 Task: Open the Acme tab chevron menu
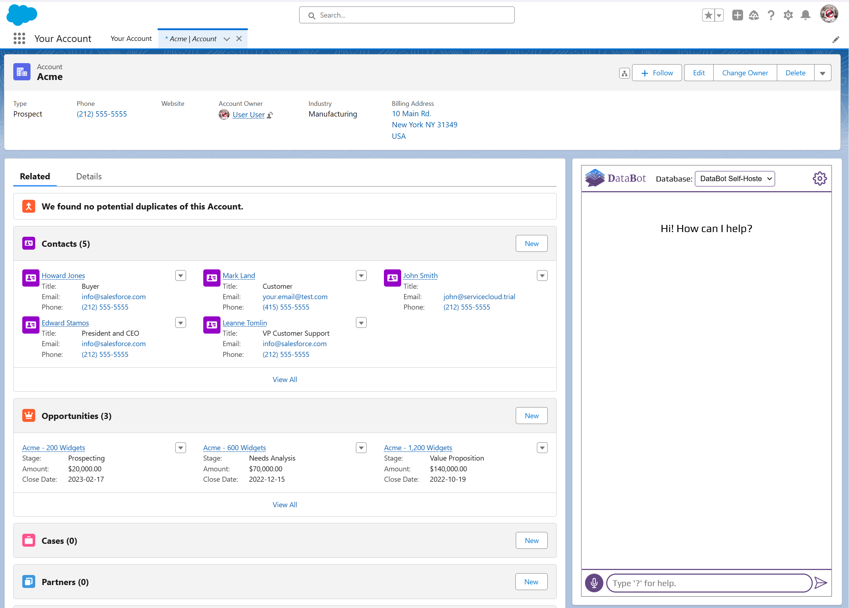[227, 39]
